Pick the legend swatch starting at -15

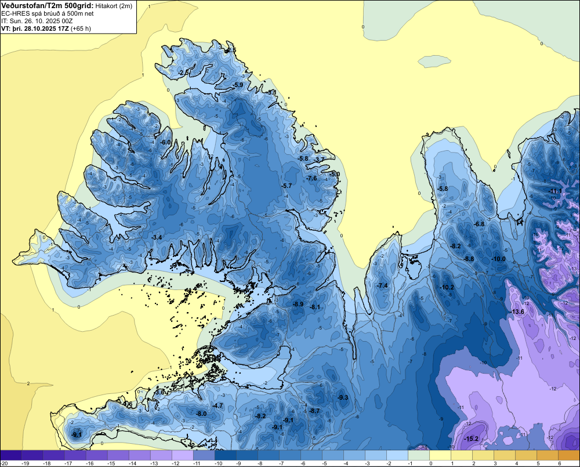(x=118, y=455)
